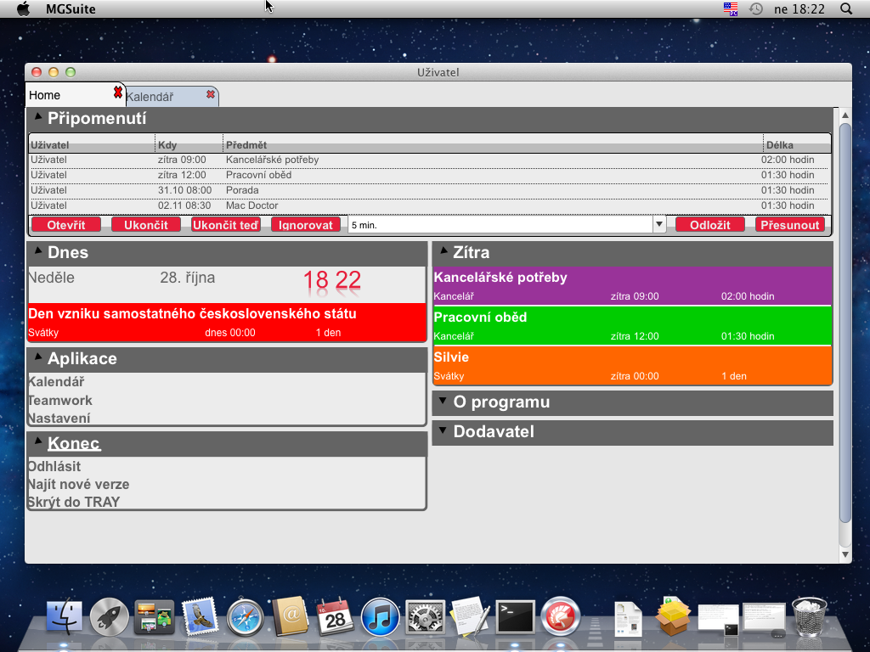The width and height of the screenshot is (870, 652).
Task: Open the MGSuite menu in menu bar
Action: [x=71, y=8]
